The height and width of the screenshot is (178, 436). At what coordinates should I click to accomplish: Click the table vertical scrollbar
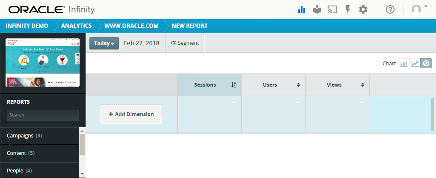click(433, 114)
